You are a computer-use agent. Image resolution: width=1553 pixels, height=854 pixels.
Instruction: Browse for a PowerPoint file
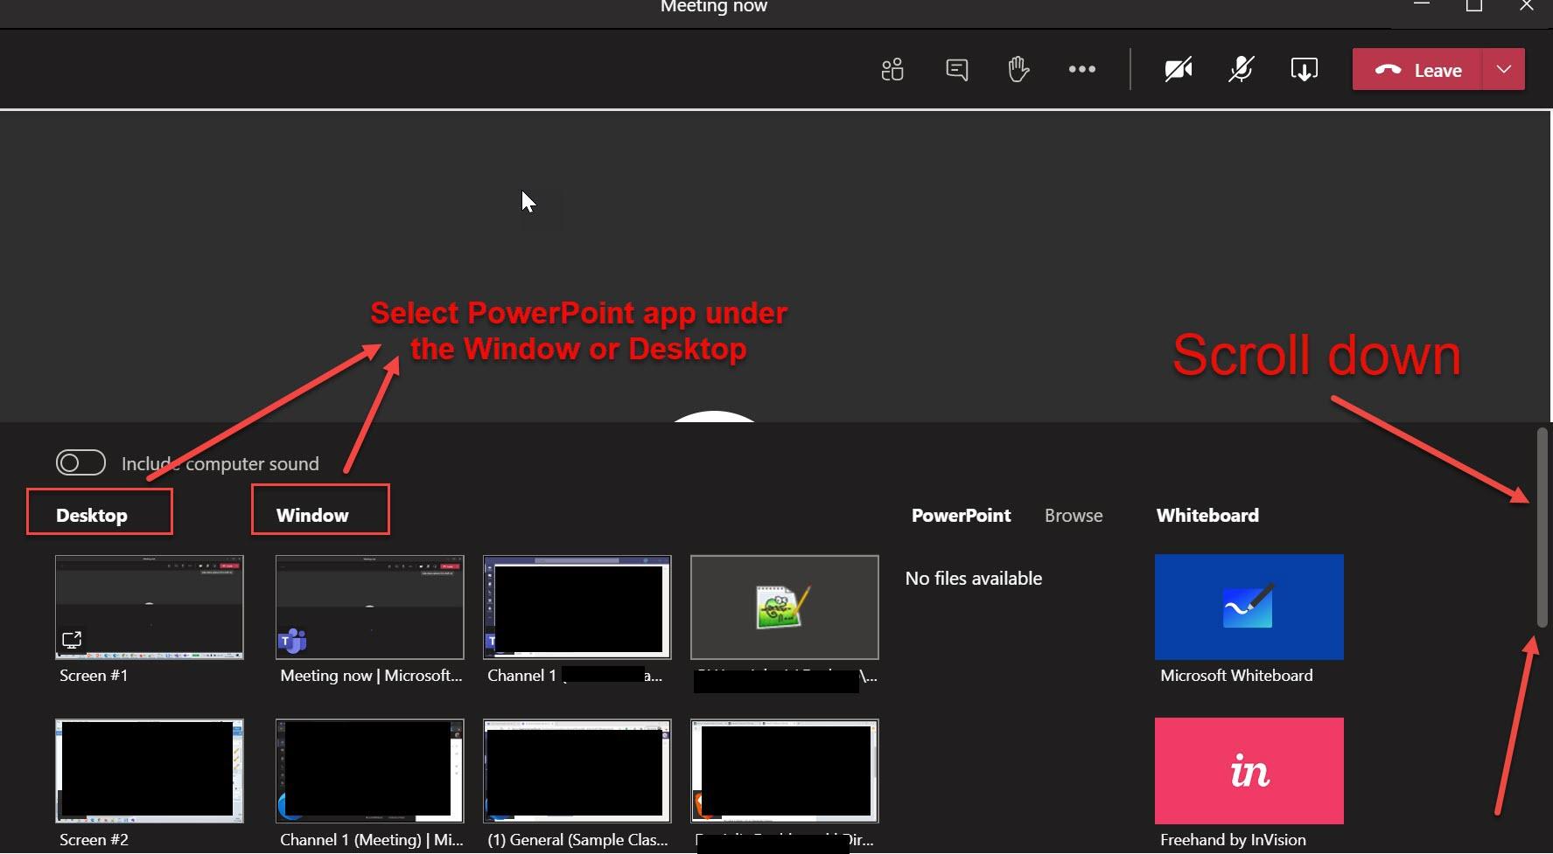(1074, 516)
